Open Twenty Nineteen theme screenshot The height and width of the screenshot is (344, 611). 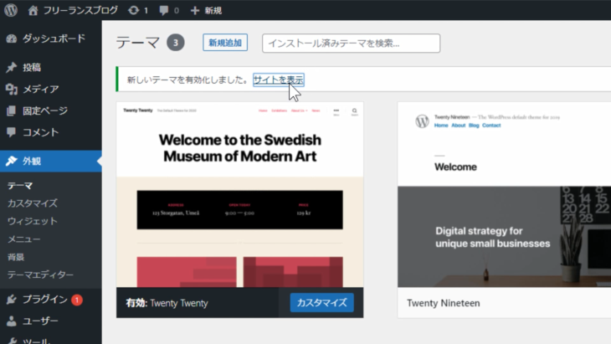click(x=504, y=195)
